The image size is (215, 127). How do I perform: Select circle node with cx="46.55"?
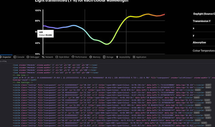pyautogui.click(x=103, y=105)
